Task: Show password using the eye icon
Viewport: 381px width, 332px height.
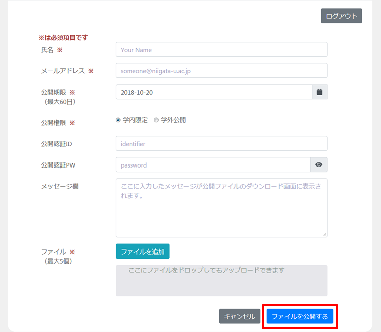Action: click(x=319, y=165)
